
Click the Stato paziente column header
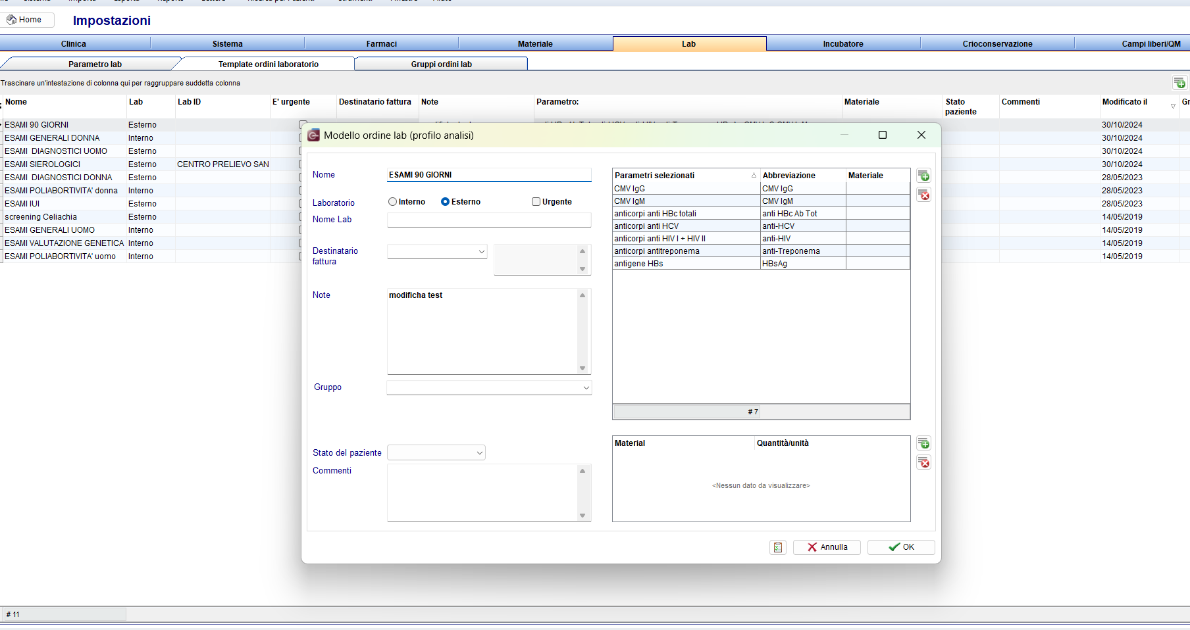coord(971,107)
